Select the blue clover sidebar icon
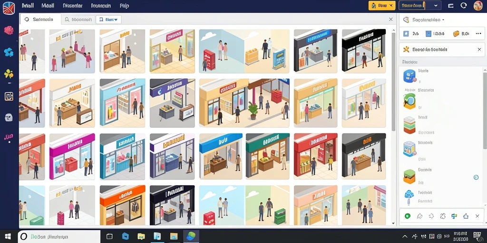 [9, 52]
